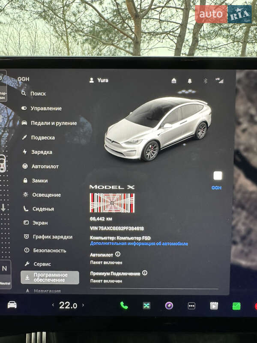
Task: Open the three-dots app launcher
Action: tap(191, 306)
